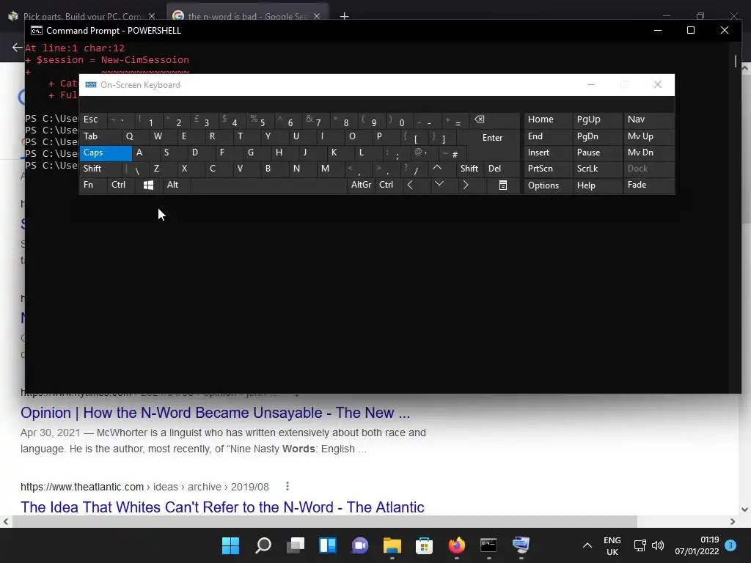
Task: Open File Explorer from the taskbar
Action: click(x=392, y=545)
